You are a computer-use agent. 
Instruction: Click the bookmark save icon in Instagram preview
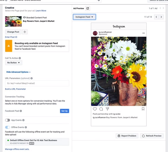(x=143, y=109)
